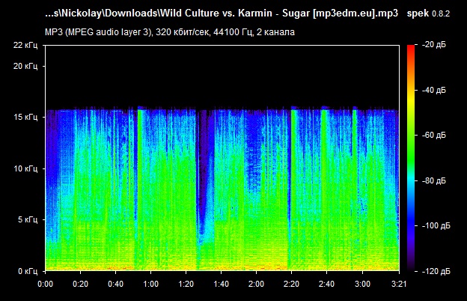Viewport: 467px width, 301px height.
Task: Click the '-20 дБ' scale label
Action: 434,45
